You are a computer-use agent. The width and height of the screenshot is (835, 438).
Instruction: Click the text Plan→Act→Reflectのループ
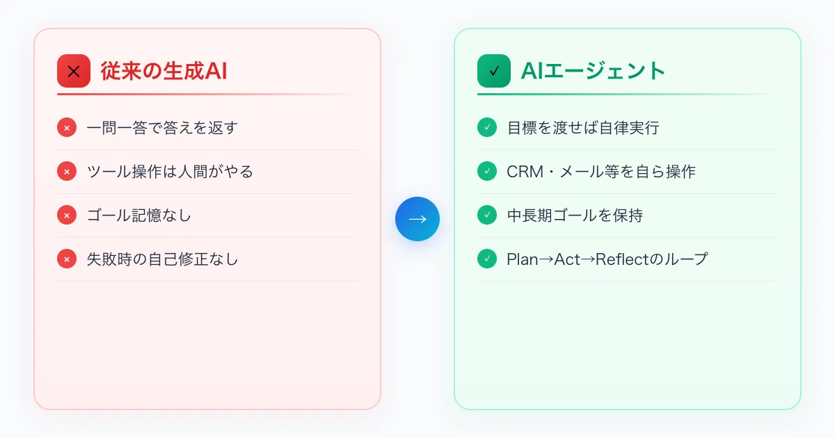click(607, 259)
